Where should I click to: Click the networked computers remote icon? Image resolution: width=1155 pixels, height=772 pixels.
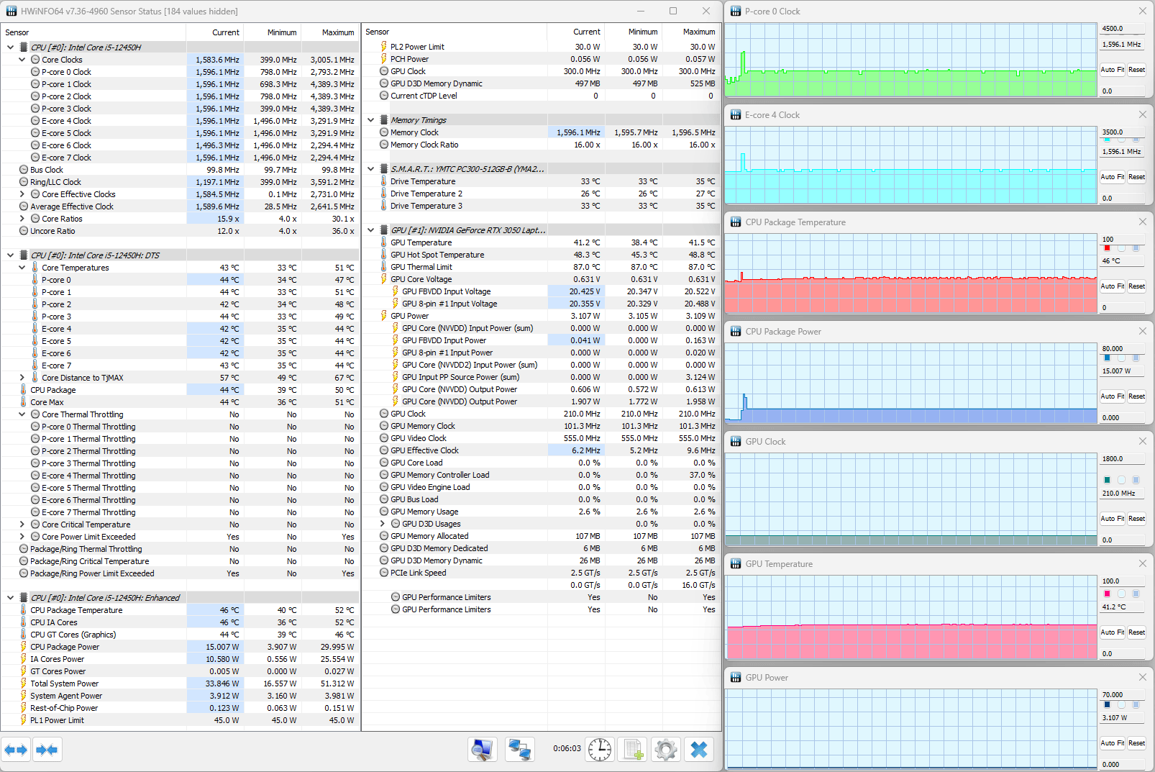coord(519,750)
